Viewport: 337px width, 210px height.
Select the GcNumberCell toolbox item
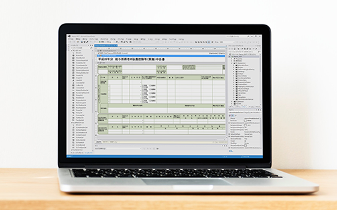tap(80, 140)
